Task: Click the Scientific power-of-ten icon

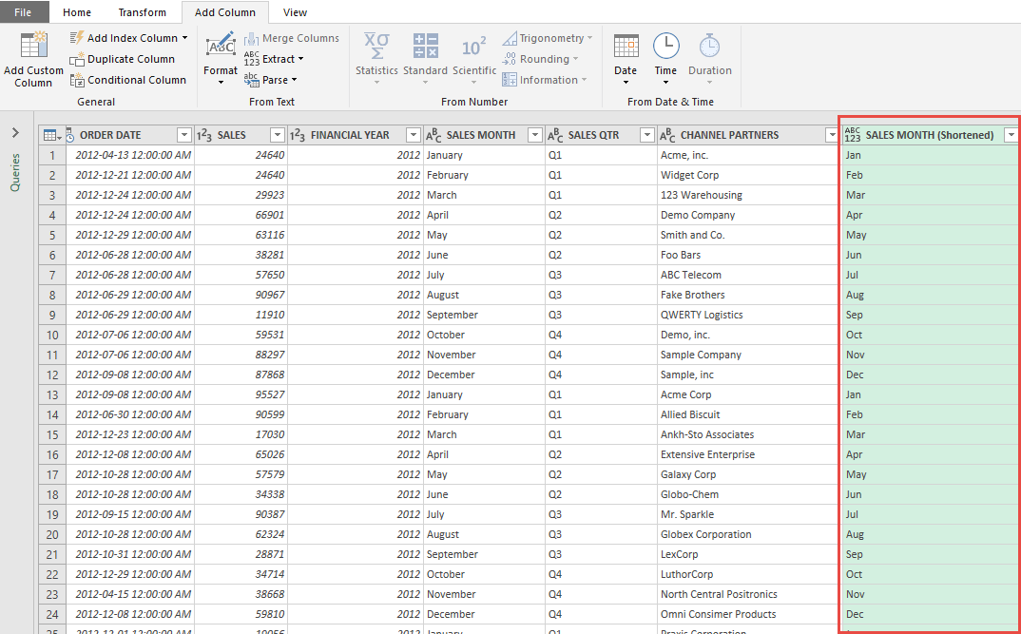Action: [x=474, y=47]
